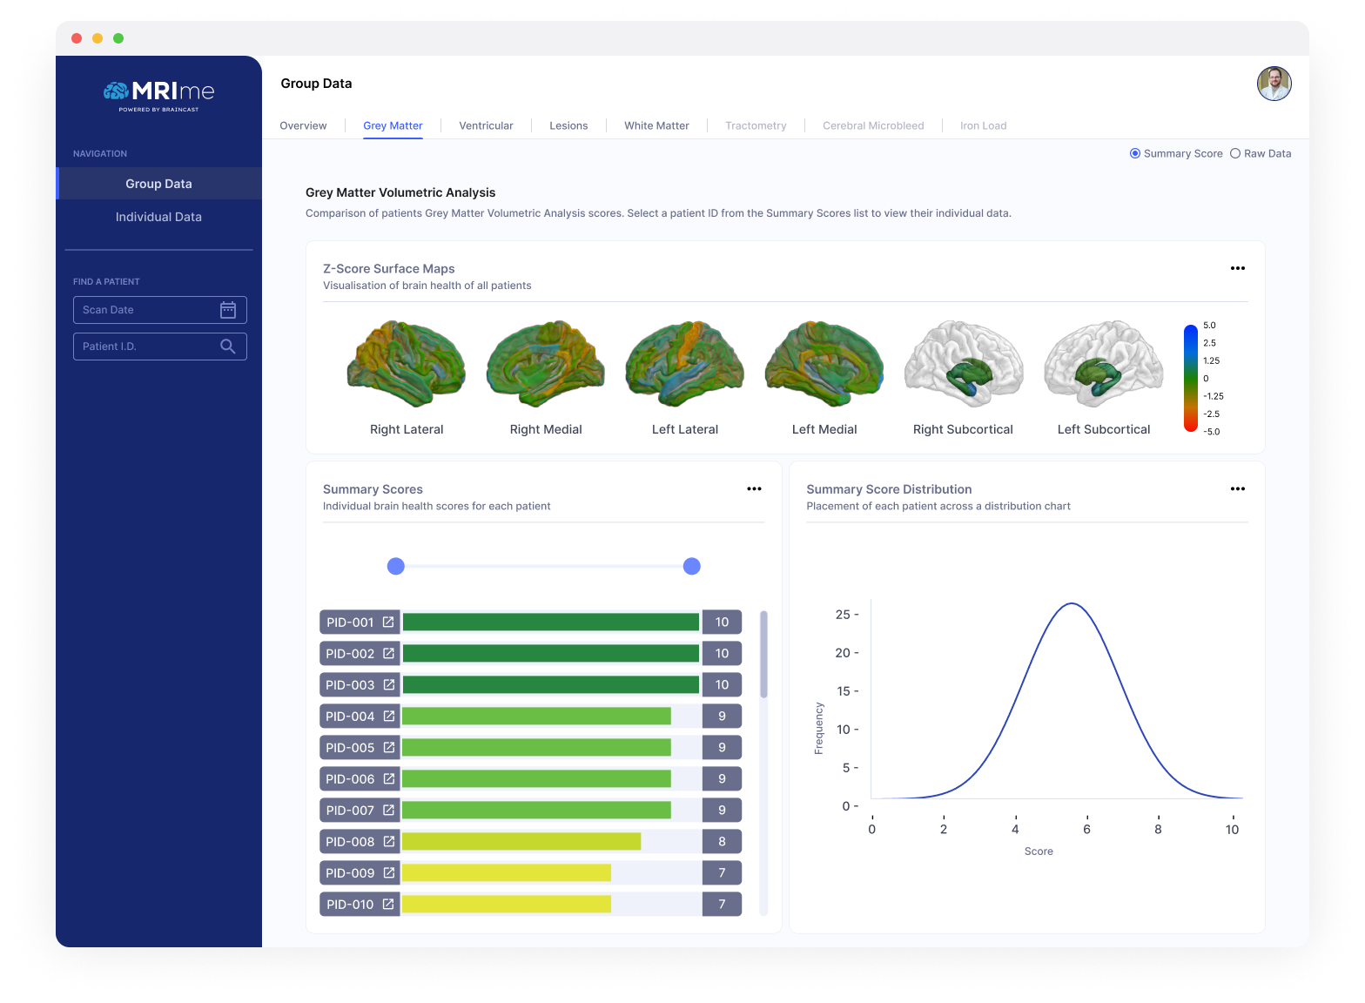This screenshot has height=1003, width=1365.
Task: Open PID-008 external link icon
Action: pyautogui.click(x=388, y=842)
